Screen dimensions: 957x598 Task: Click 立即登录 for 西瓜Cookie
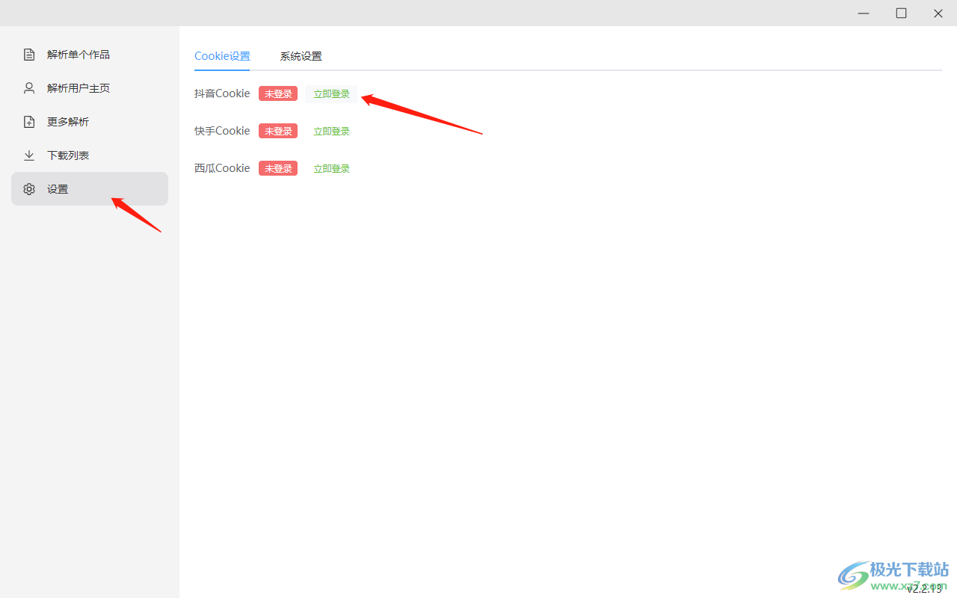coord(331,169)
